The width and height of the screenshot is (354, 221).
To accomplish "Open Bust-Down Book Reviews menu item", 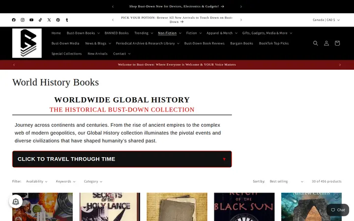I will coord(205,43).
